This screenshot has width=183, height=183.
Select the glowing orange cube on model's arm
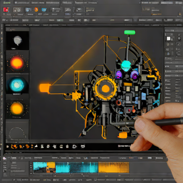coord(45,88)
